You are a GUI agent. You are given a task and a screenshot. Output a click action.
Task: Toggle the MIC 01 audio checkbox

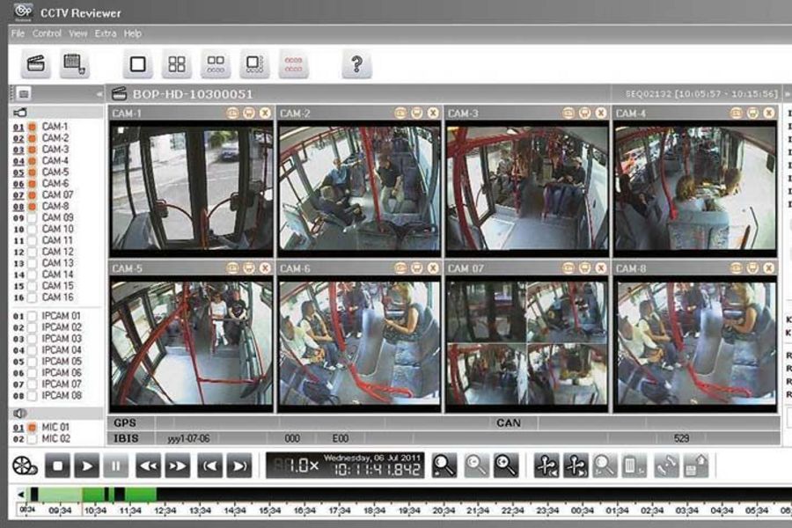pos(32,428)
